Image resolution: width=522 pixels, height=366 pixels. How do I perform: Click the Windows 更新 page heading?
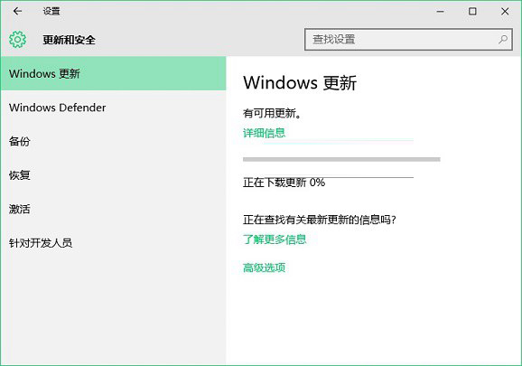coord(300,82)
